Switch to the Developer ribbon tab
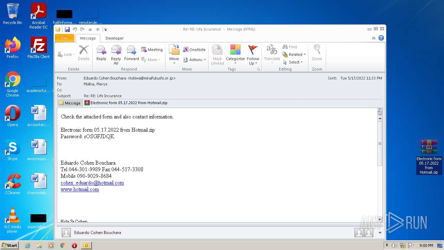 tap(114, 38)
